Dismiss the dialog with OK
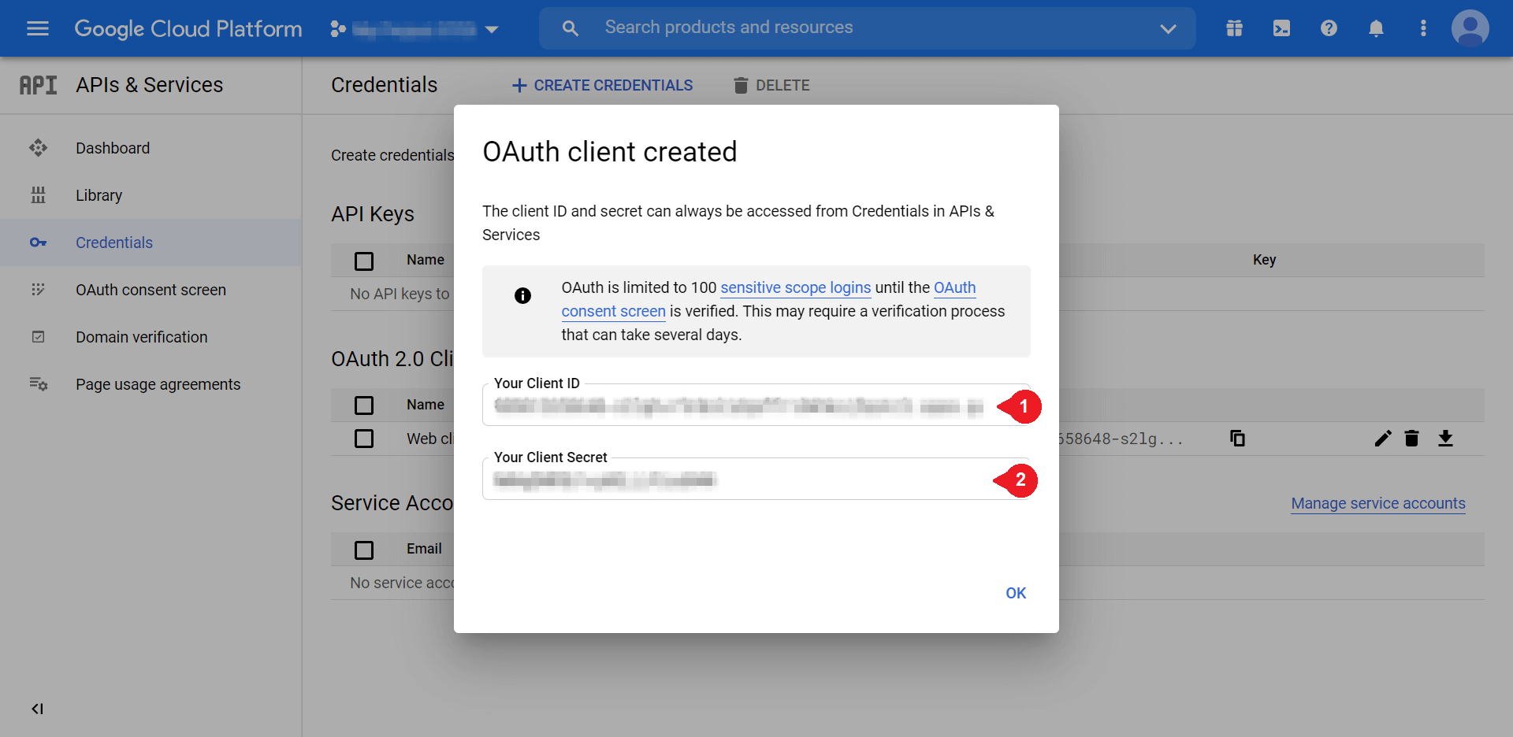This screenshot has height=737, width=1513. click(x=1015, y=593)
